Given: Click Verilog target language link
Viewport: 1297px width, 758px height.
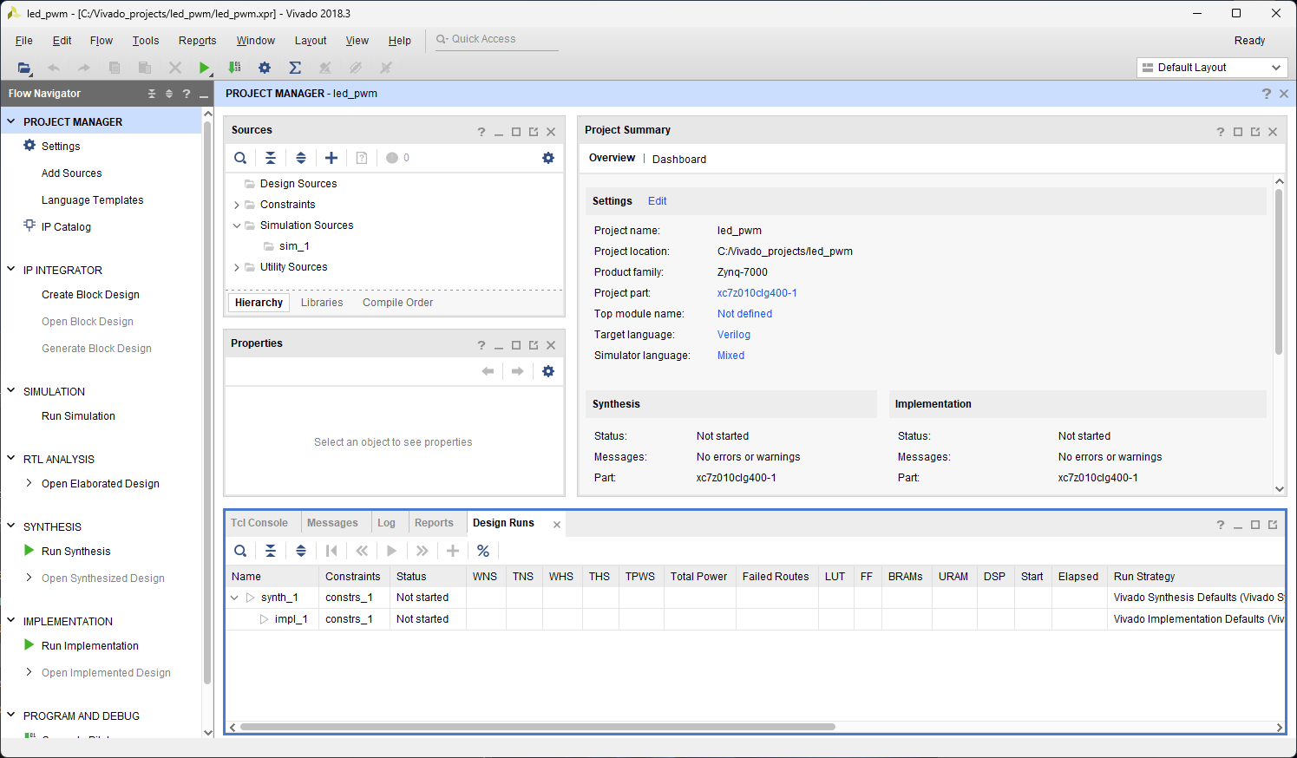Looking at the screenshot, I should pos(734,335).
